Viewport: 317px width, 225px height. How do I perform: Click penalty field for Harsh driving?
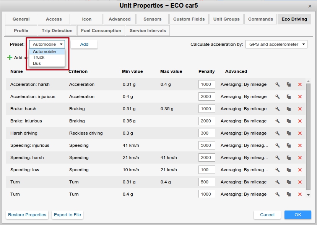pyautogui.click(x=206, y=133)
